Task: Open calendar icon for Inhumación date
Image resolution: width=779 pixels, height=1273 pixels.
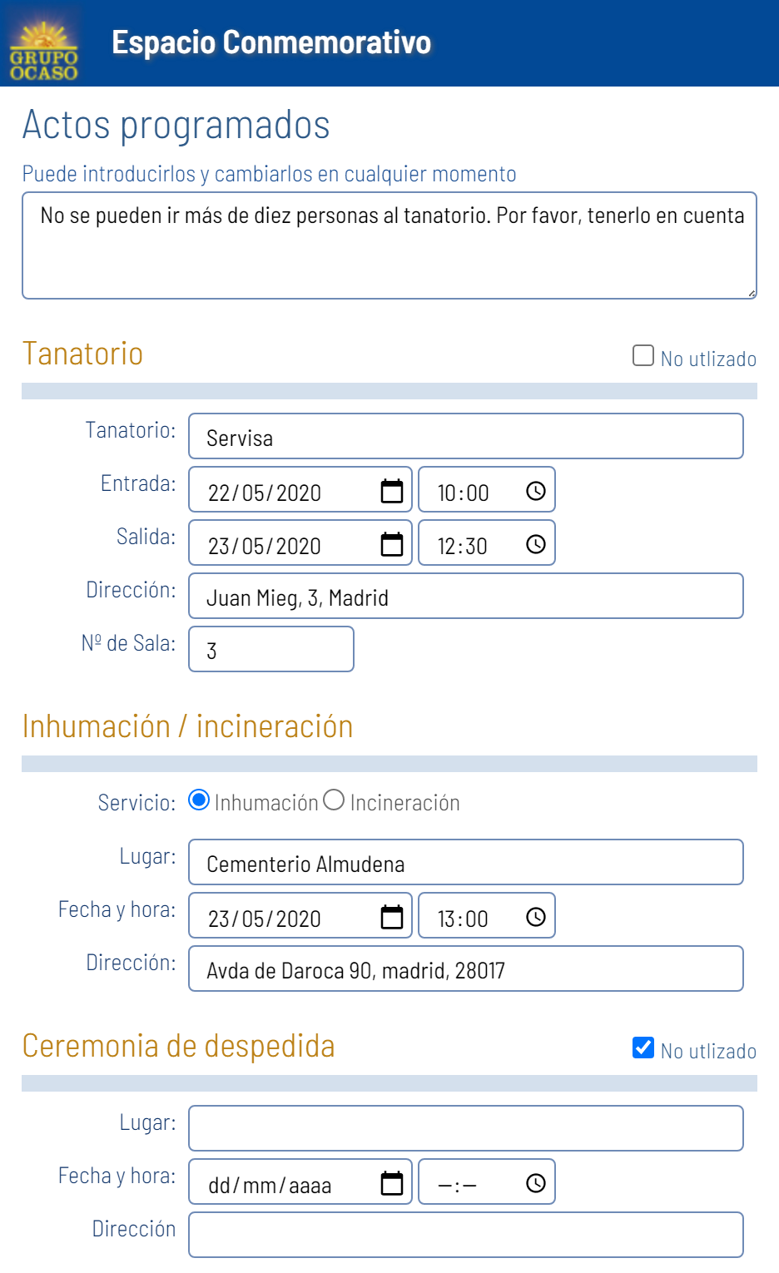Action: [x=391, y=917]
